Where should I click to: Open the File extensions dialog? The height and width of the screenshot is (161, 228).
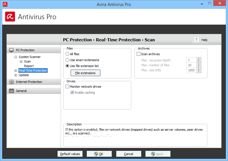pos(85,73)
